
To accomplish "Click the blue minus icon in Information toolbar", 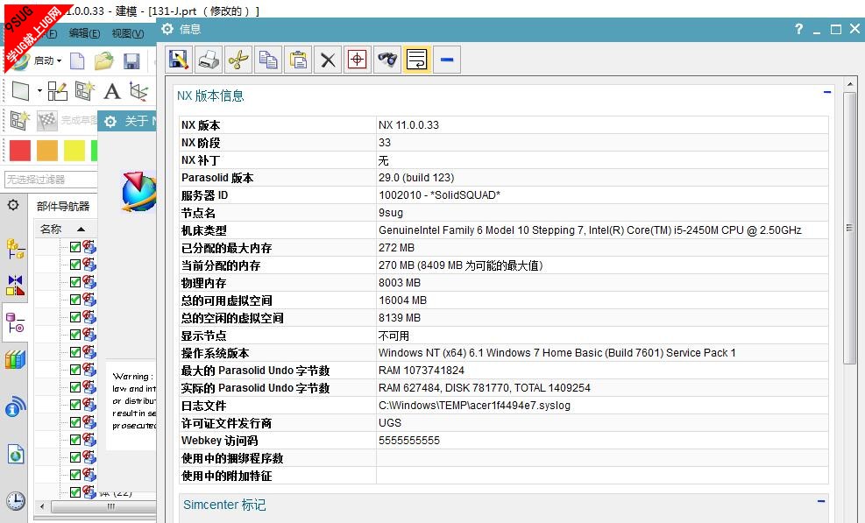I will (x=447, y=60).
